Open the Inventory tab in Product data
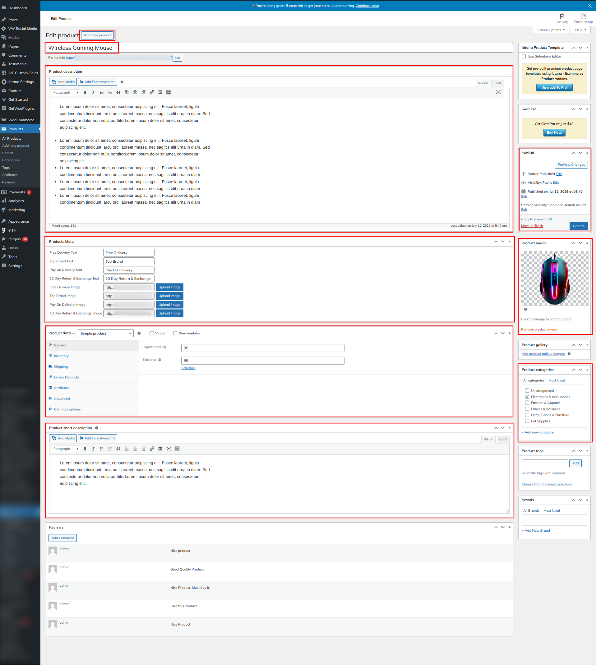The height and width of the screenshot is (665, 596). (61, 356)
